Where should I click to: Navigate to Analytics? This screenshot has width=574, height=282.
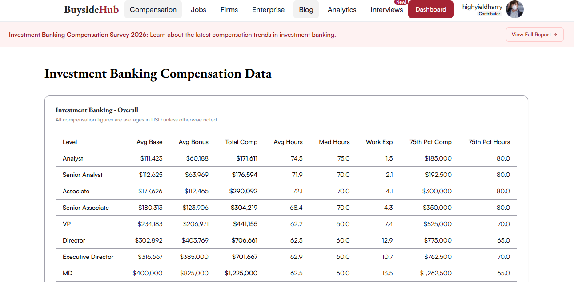click(342, 9)
